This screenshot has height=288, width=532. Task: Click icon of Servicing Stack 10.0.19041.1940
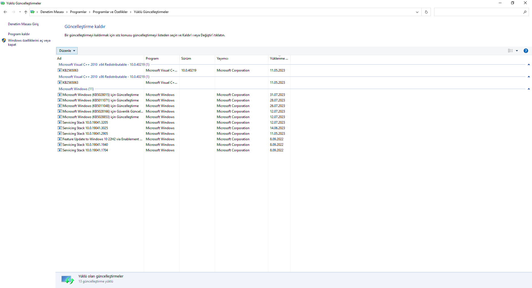[x=60, y=145]
